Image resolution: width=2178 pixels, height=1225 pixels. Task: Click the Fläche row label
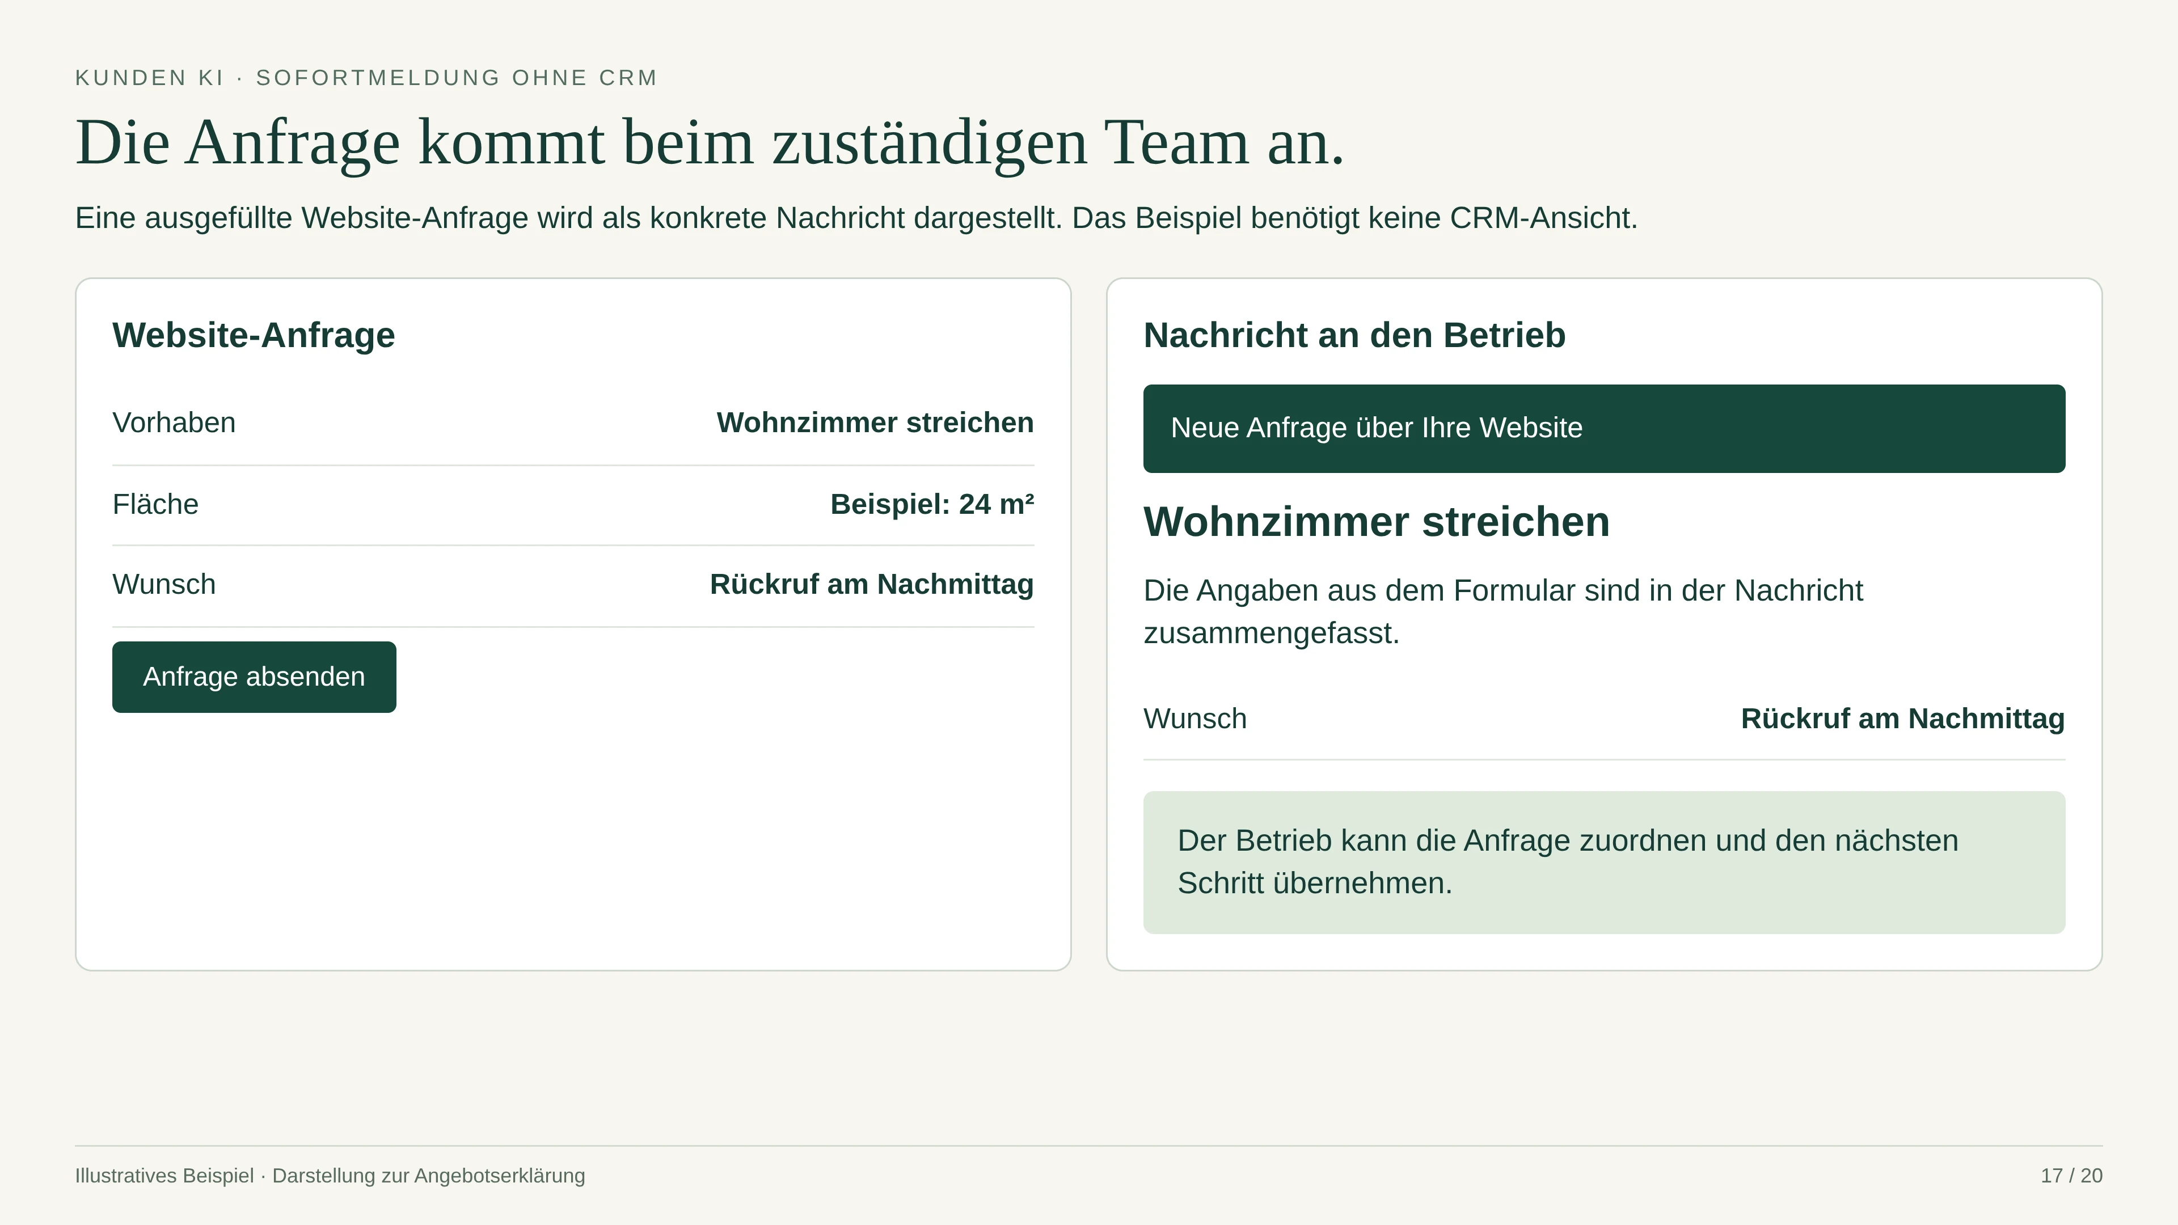point(155,504)
